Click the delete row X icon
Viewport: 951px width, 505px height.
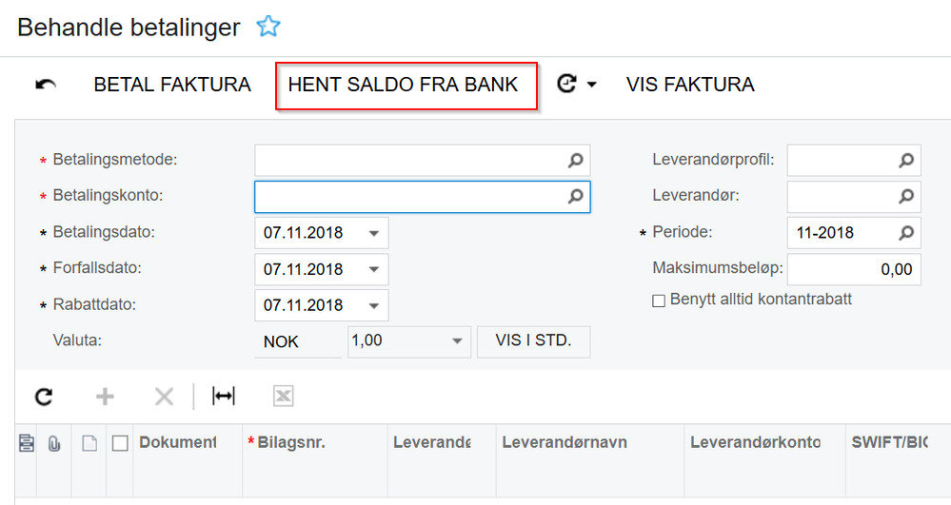click(x=164, y=397)
